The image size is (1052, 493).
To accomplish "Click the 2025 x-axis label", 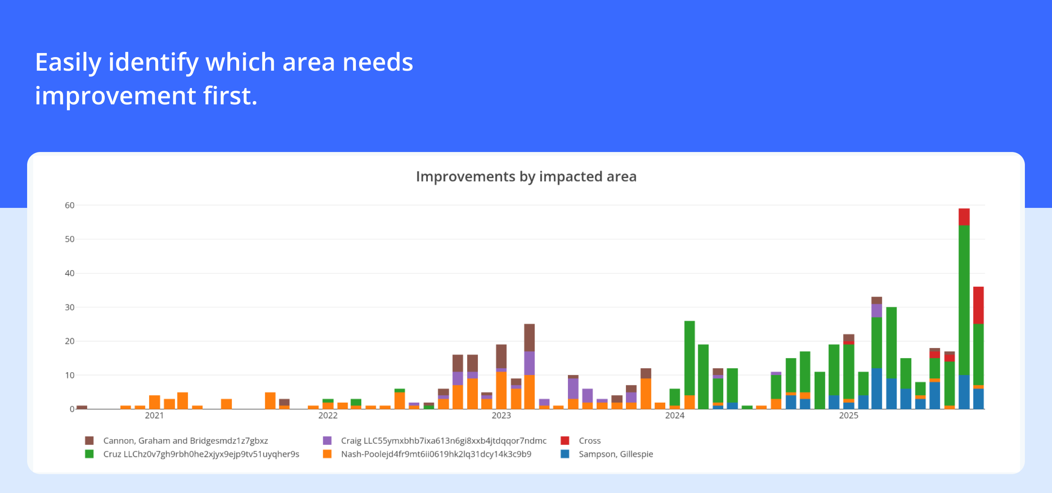I will point(848,415).
